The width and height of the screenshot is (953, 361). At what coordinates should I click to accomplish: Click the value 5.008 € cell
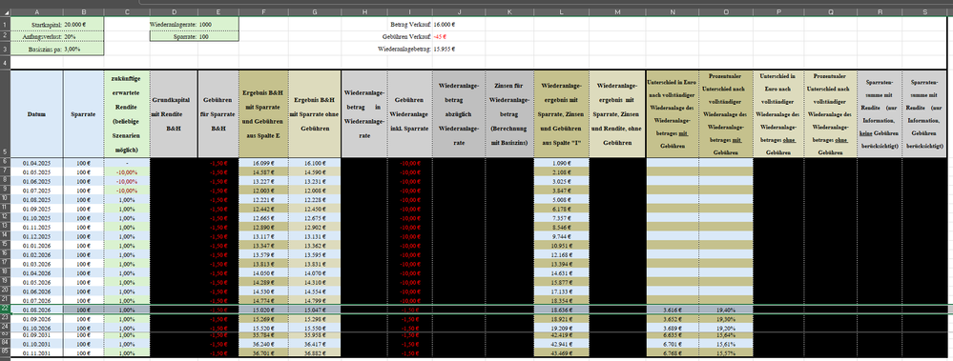coord(562,200)
